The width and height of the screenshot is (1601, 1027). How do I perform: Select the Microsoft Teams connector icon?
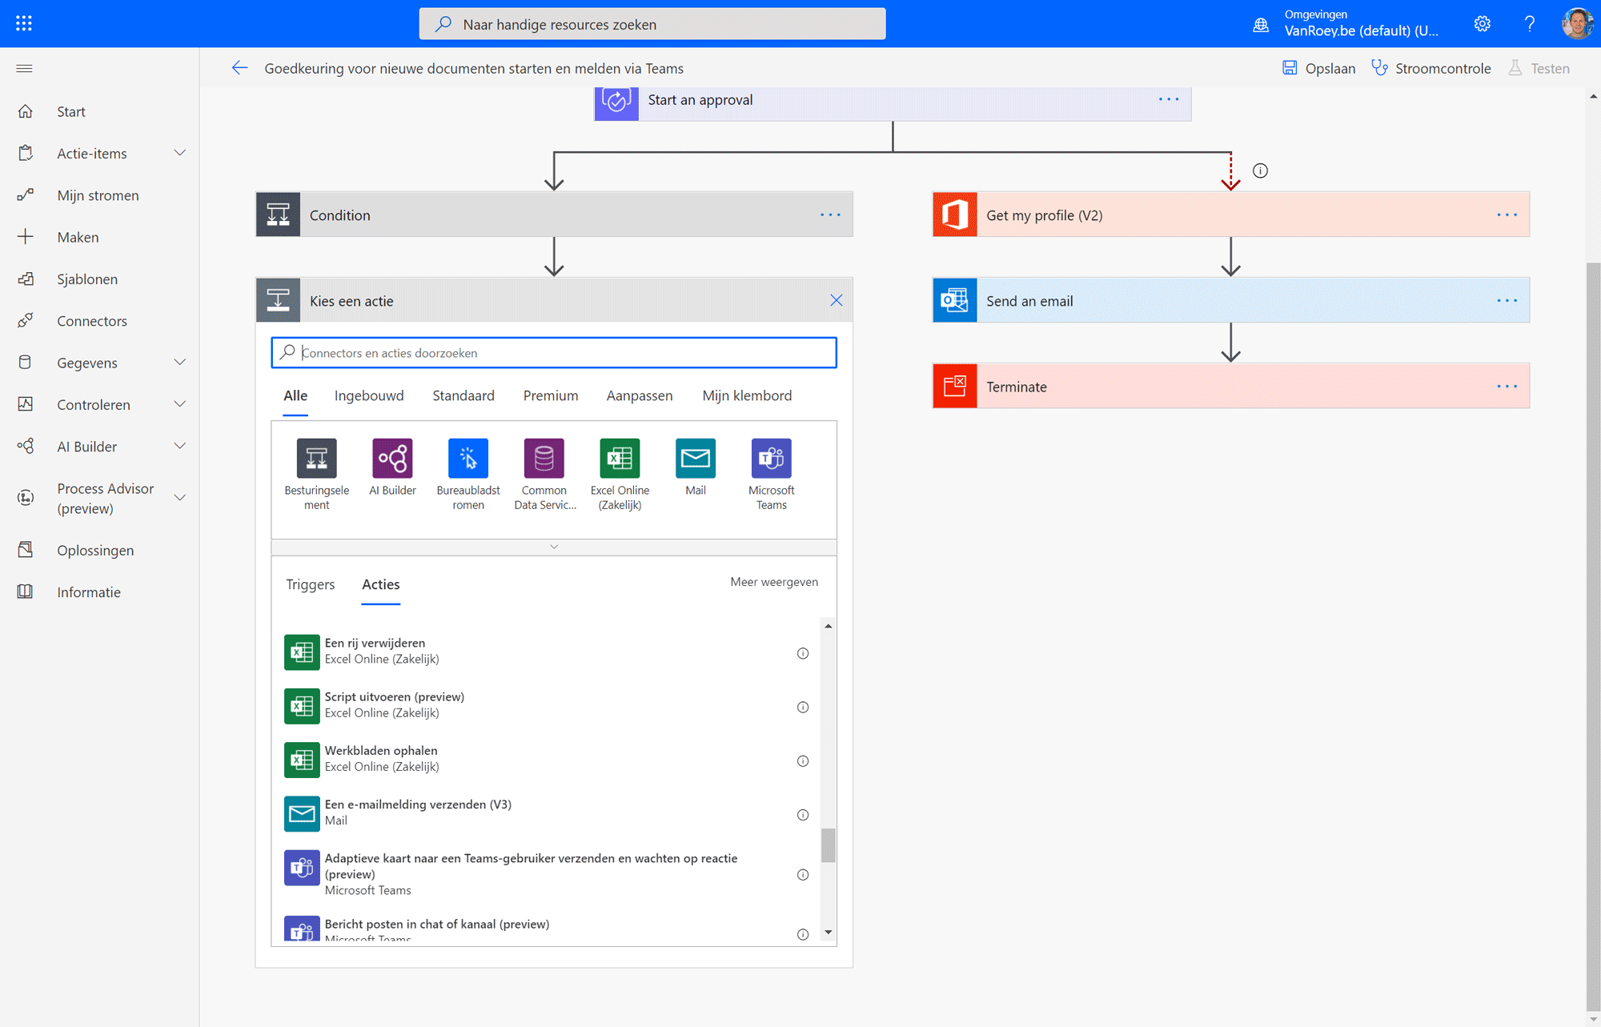(x=772, y=458)
